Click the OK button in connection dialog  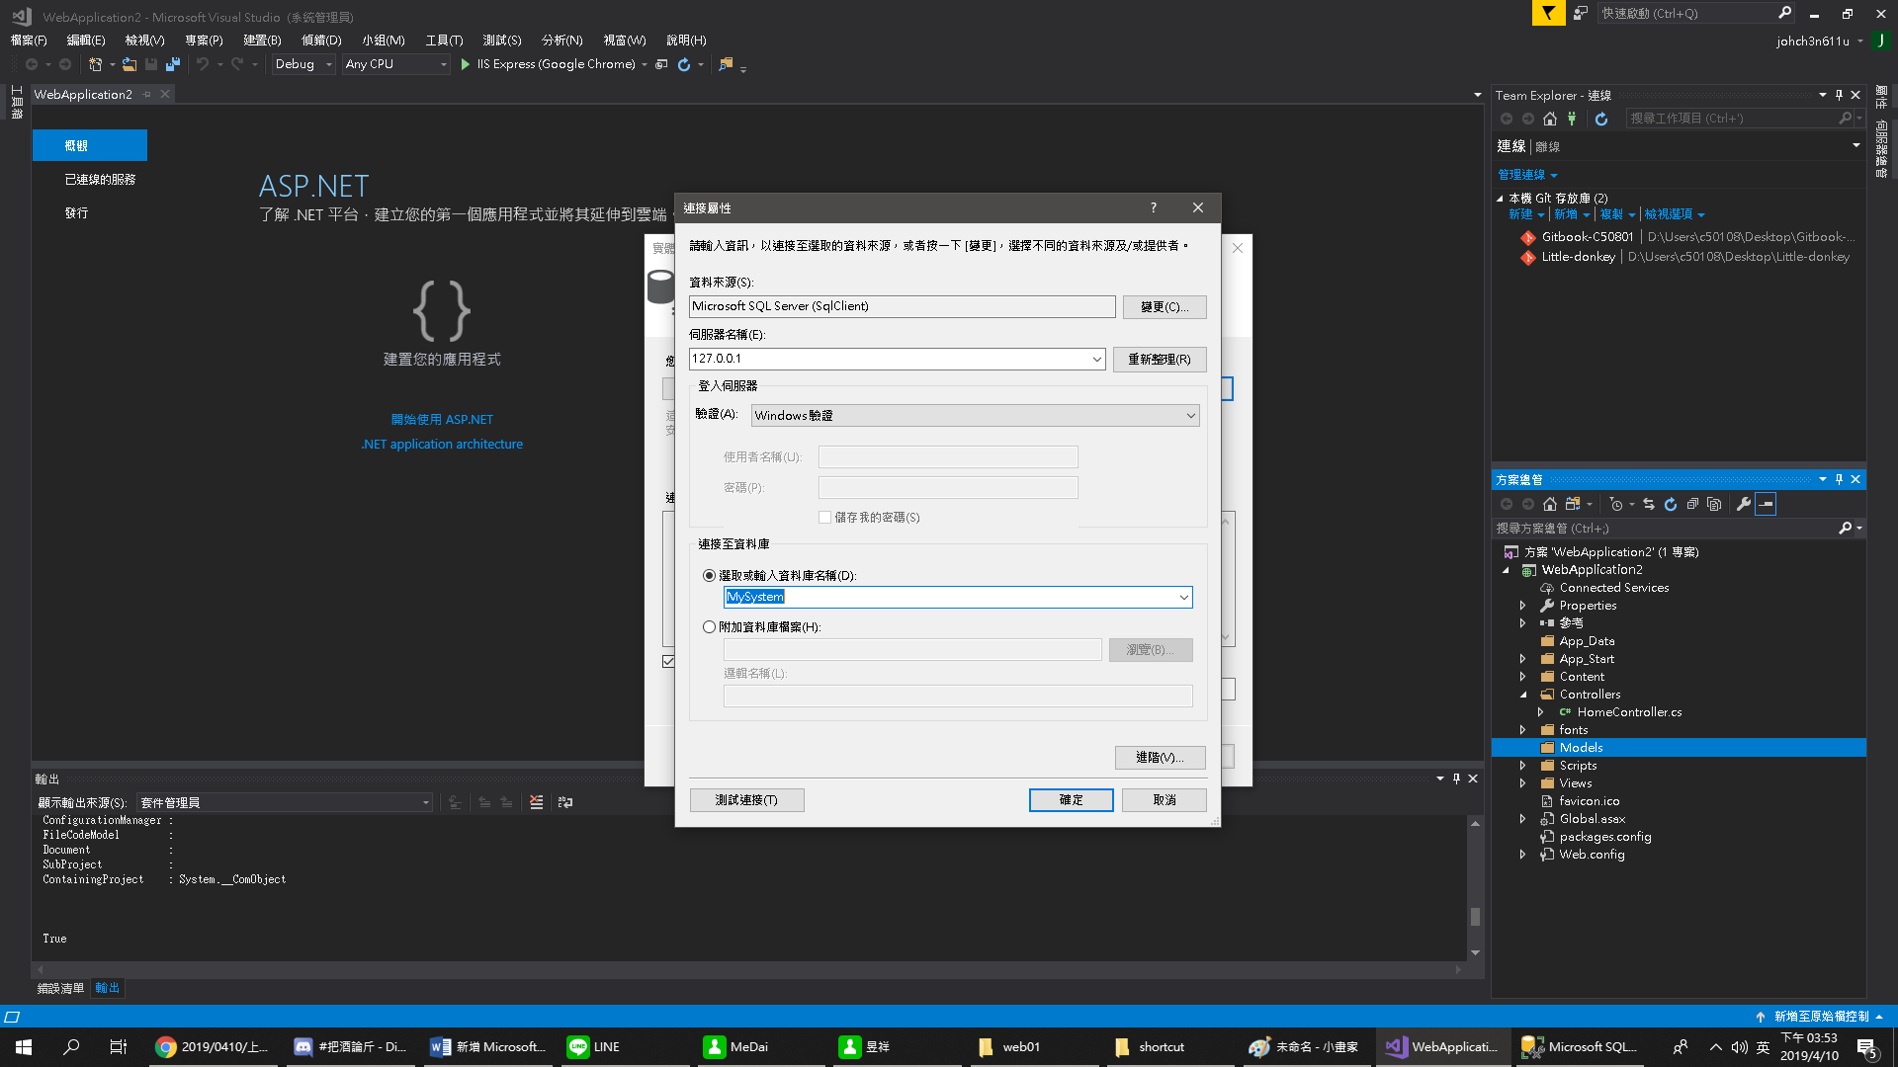[1071, 800]
